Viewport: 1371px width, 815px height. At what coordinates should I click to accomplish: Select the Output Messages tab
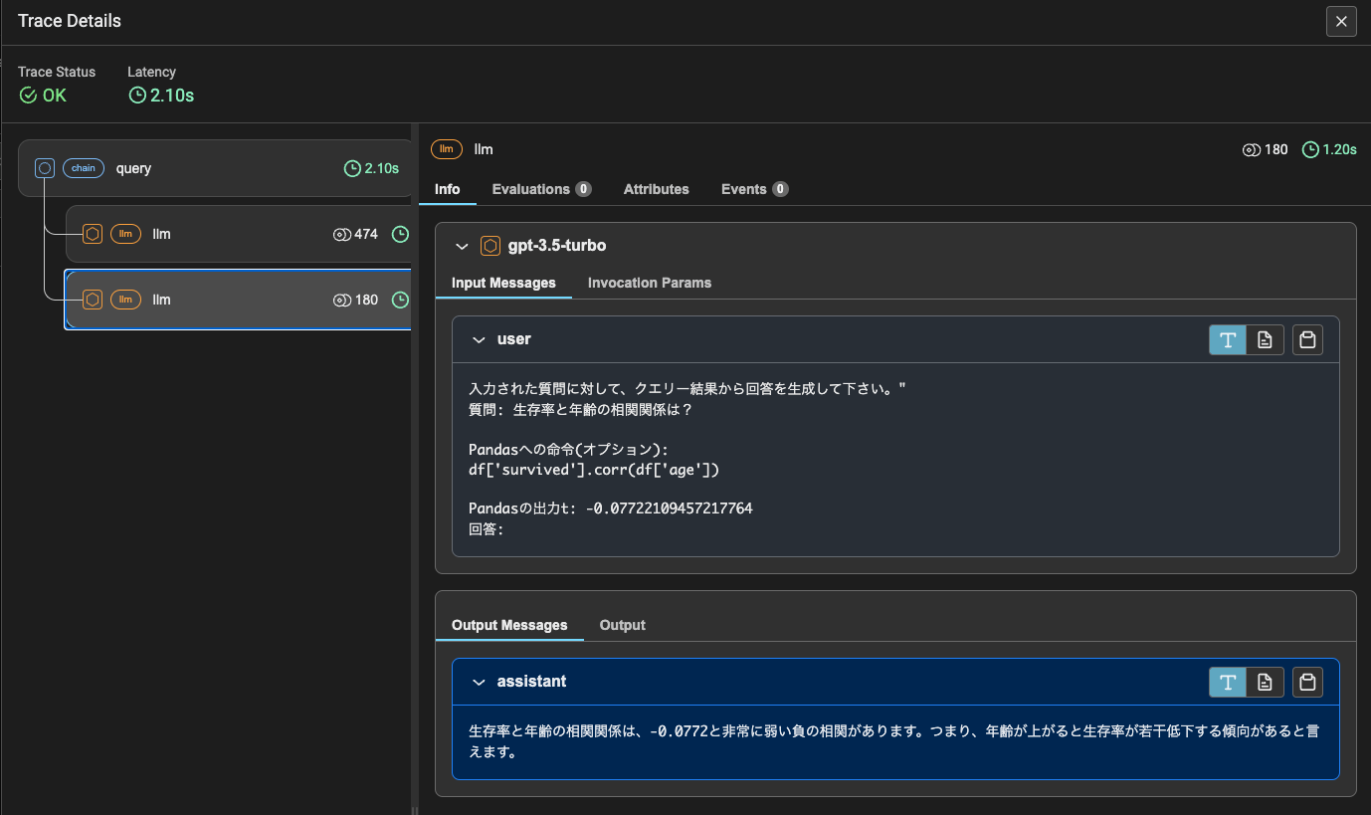(x=509, y=625)
